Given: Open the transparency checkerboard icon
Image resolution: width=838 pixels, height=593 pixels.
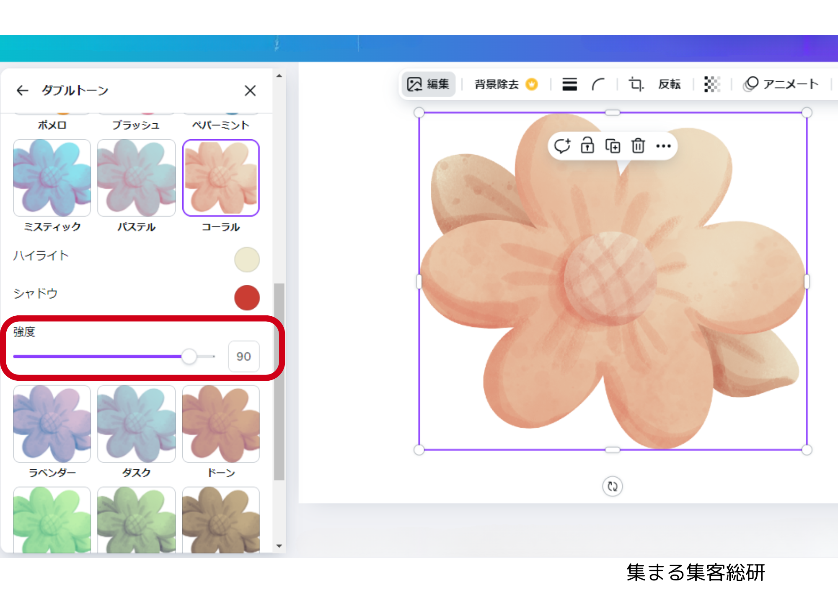Looking at the screenshot, I should coord(712,84).
